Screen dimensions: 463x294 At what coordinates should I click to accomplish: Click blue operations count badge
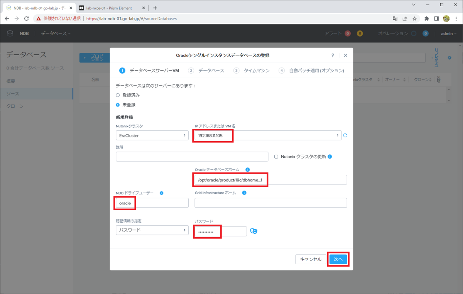[426, 34]
